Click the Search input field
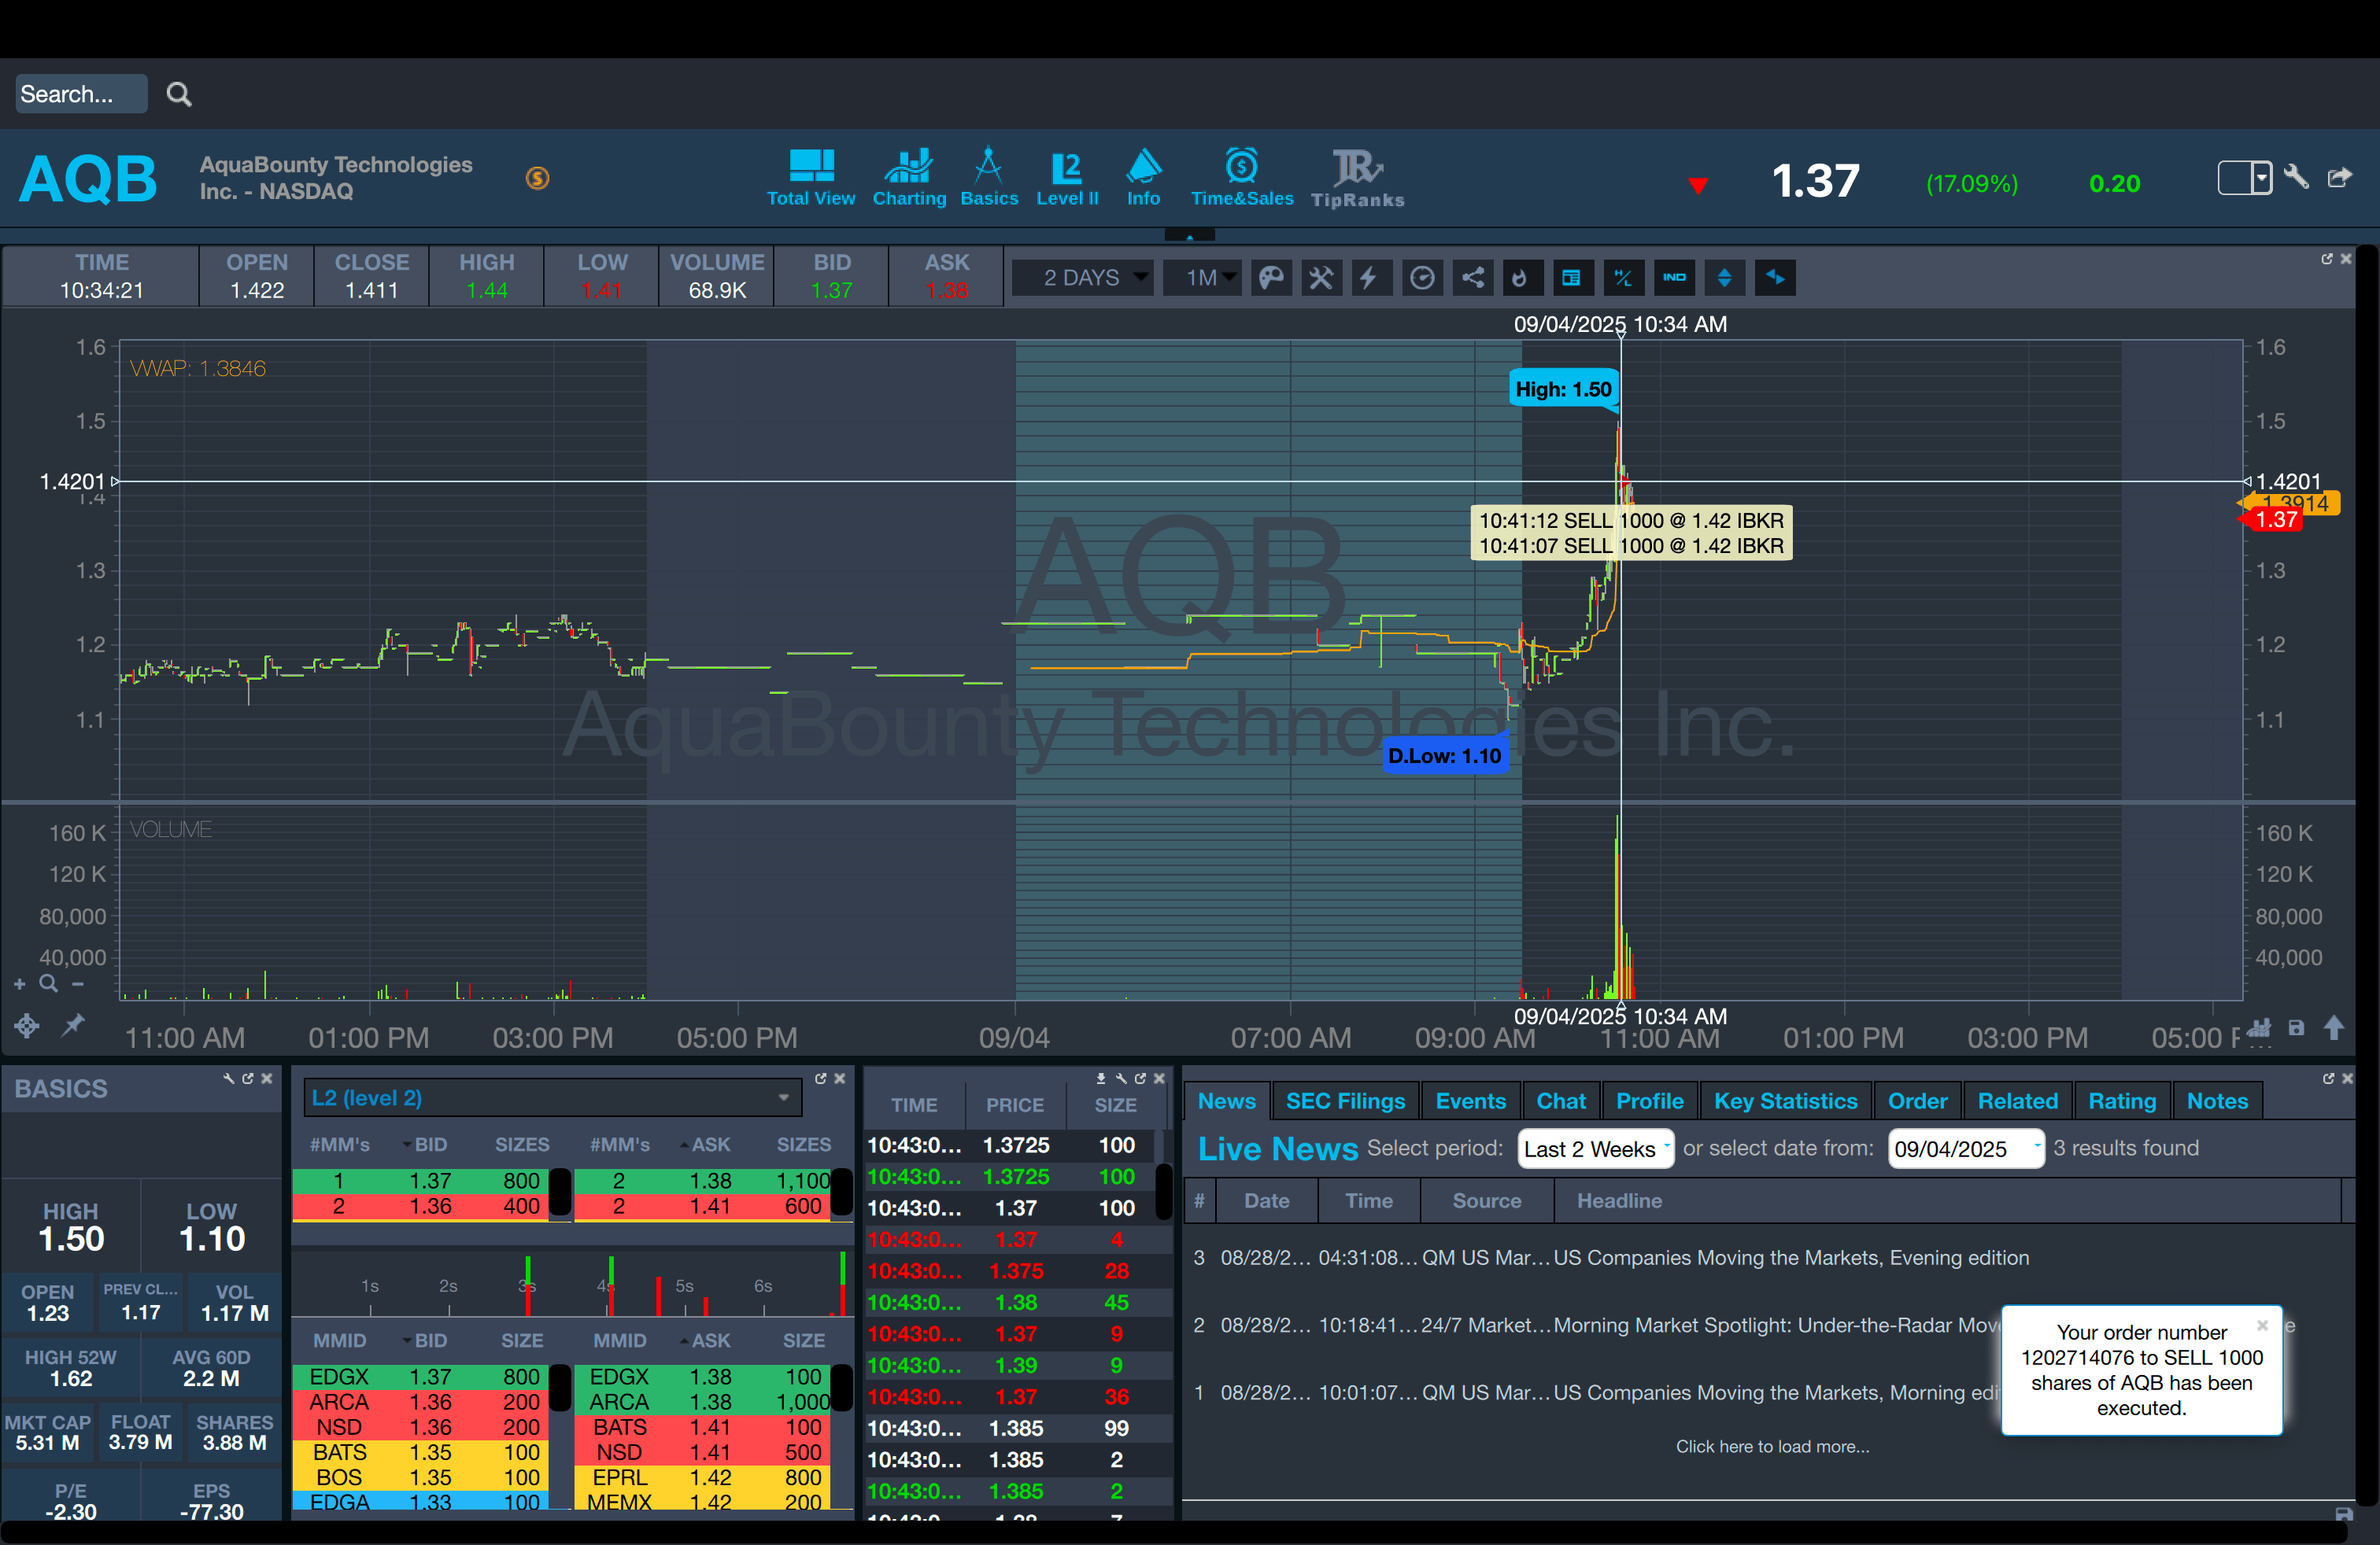 click(80, 94)
